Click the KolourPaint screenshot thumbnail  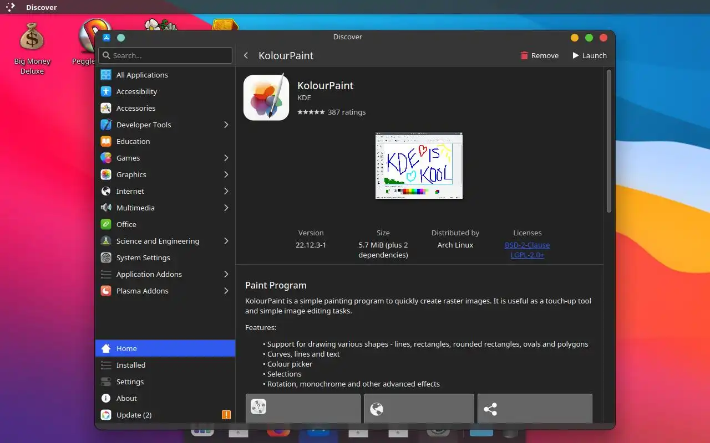tap(419, 166)
